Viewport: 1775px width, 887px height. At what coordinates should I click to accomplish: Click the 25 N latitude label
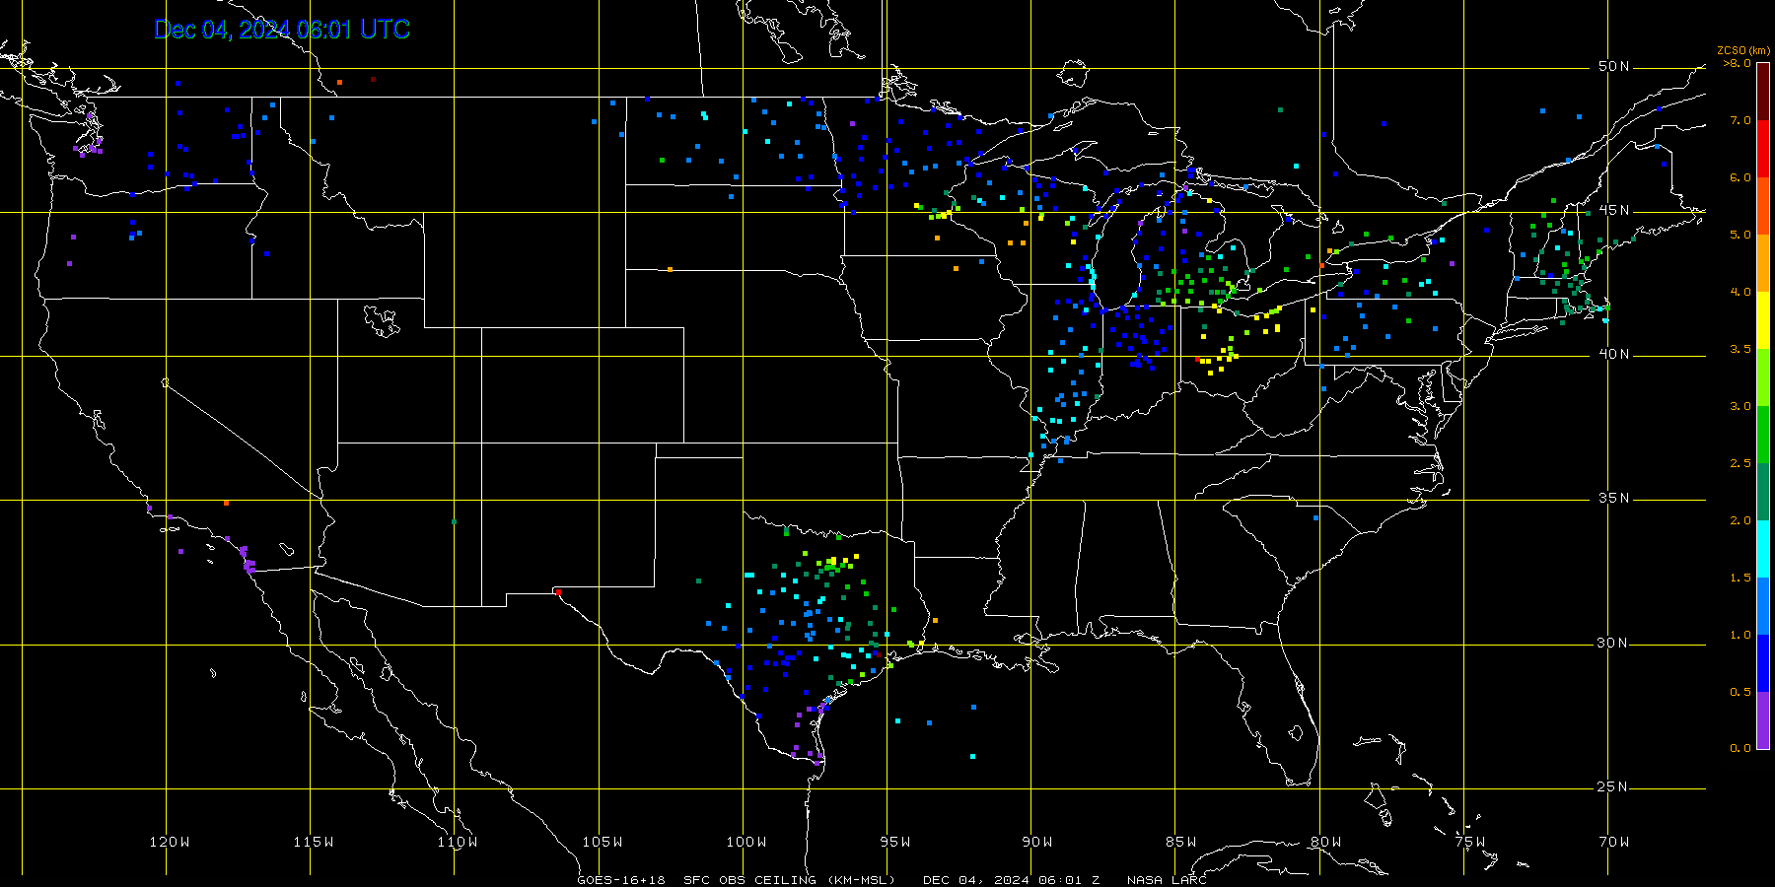pyautogui.click(x=1613, y=786)
